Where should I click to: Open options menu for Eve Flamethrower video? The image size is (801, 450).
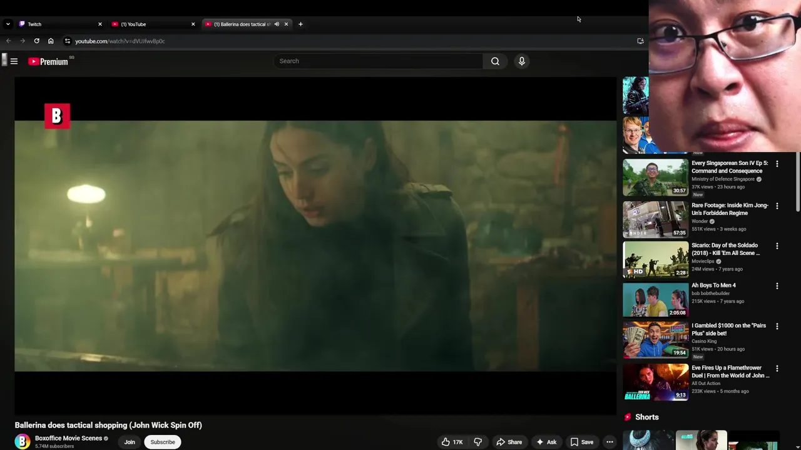click(777, 369)
